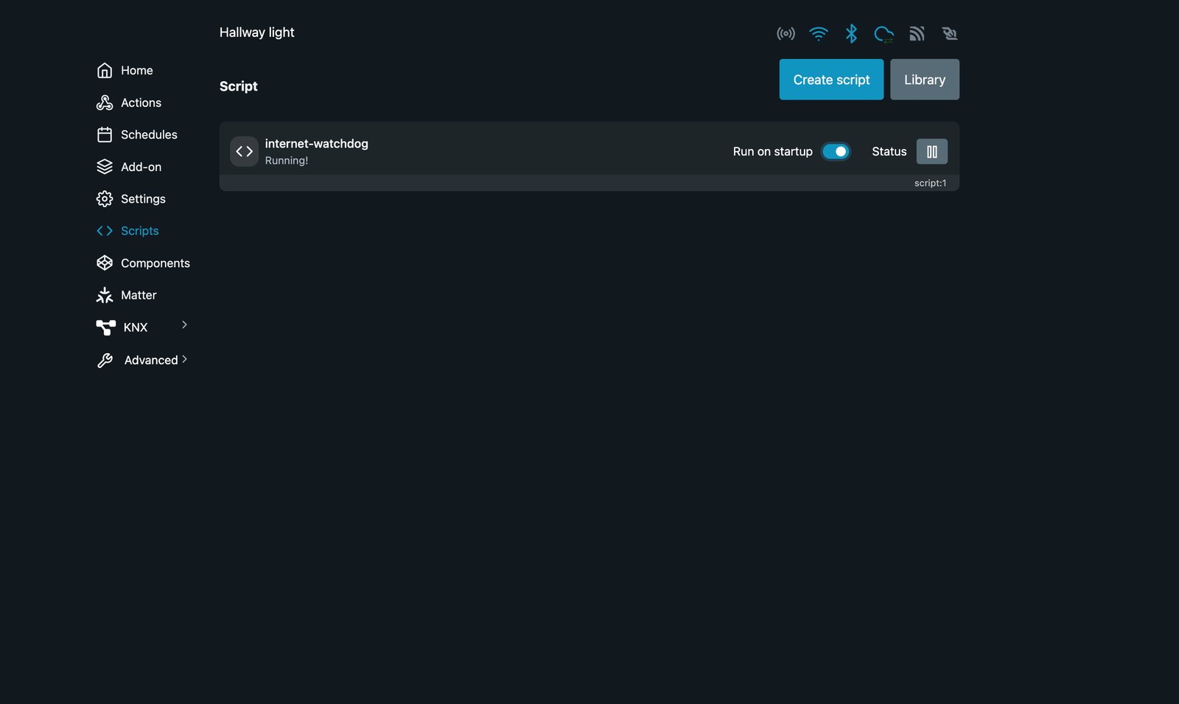The width and height of the screenshot is (1179, 704).
Task: Click the Create script button
Action: click(x=831, y=80)
